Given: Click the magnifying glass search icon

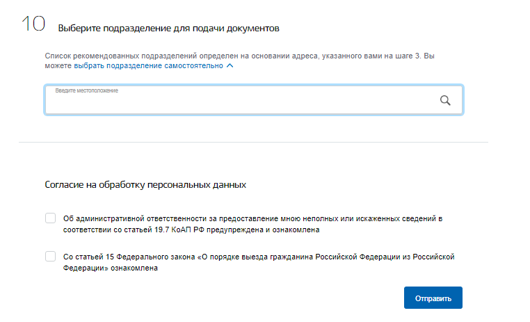Looking at the screenshot, I should coord(445,100).
